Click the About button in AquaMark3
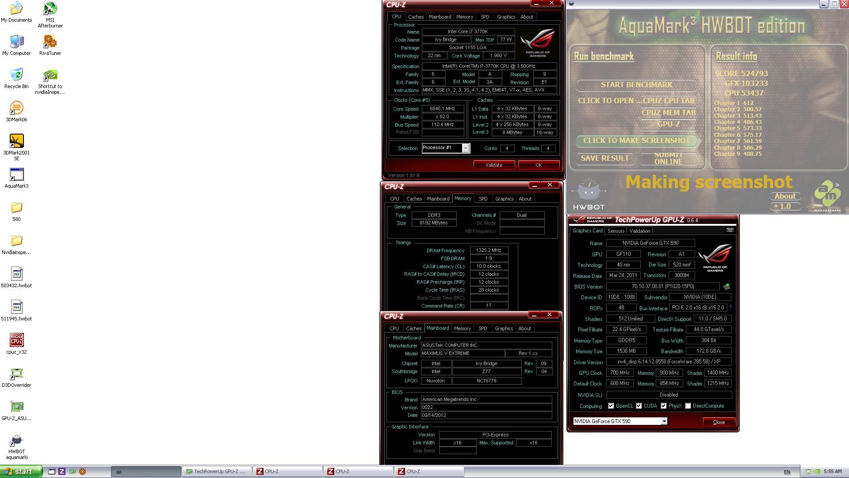Screen dimensions: 849x478 click(785, 197)
